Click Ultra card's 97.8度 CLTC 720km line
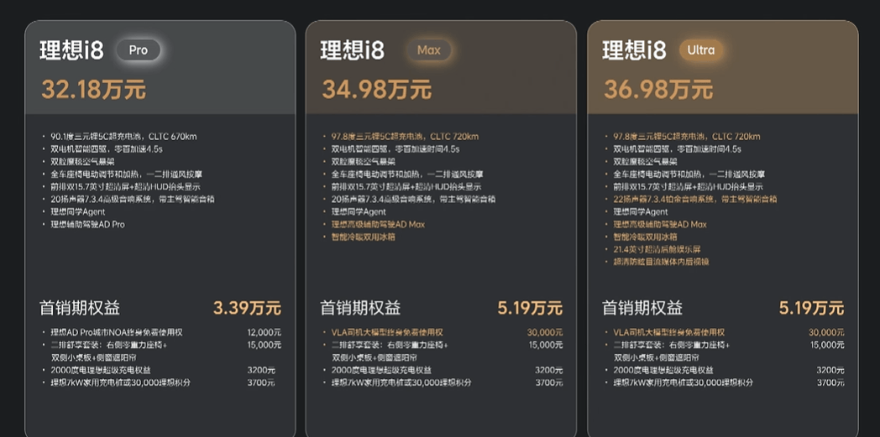 click(686, 137)
